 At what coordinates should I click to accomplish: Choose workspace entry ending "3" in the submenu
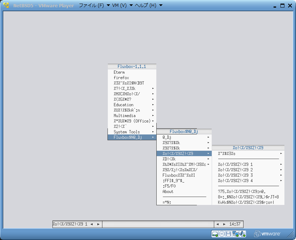pyautogui.click(x=248, y=175)
